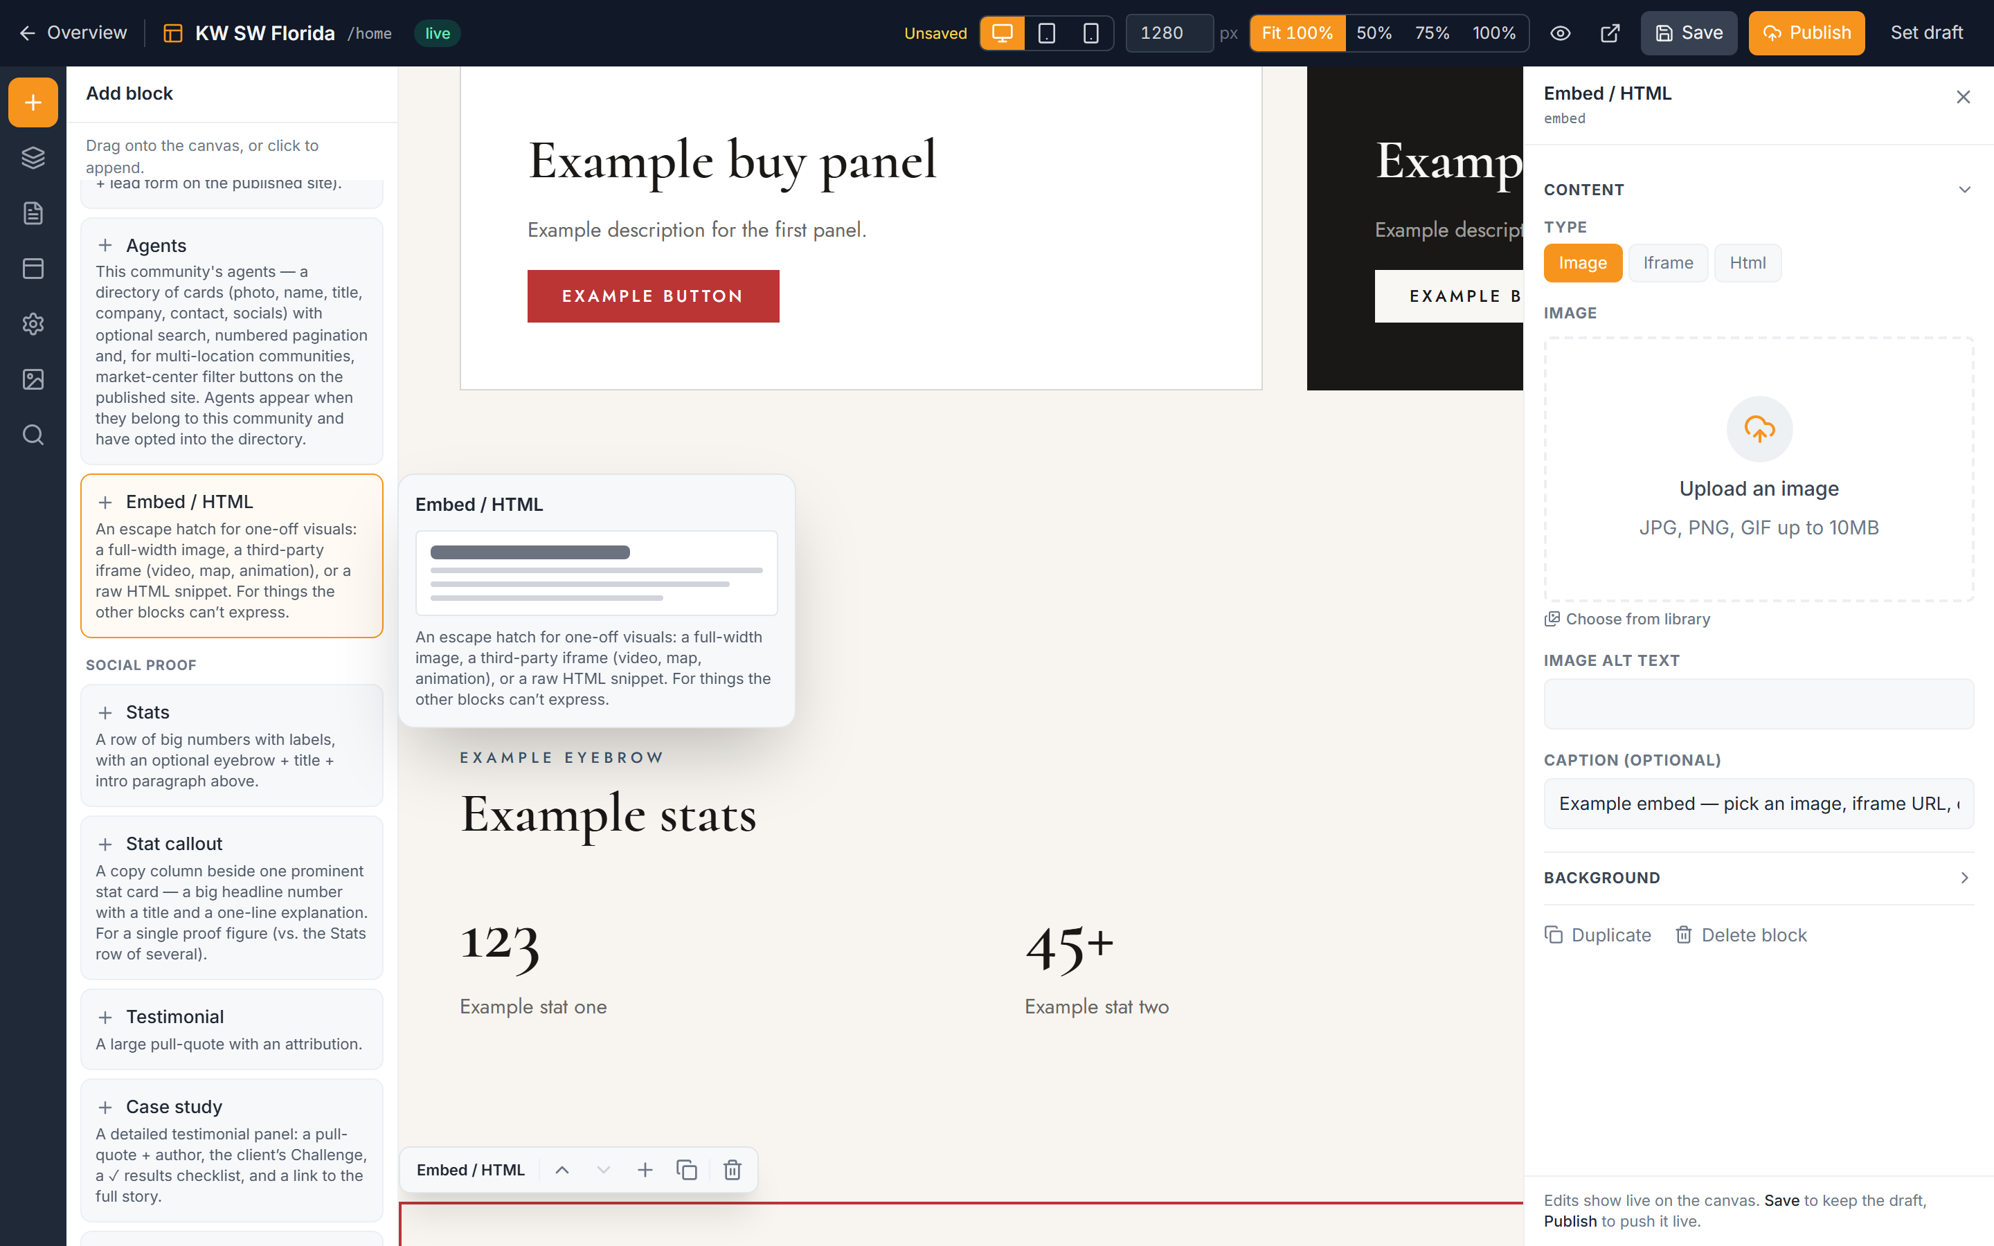Click the upload cloud icon in image dropzone
This screenshot has width=1994, height=1246.
1759,428
